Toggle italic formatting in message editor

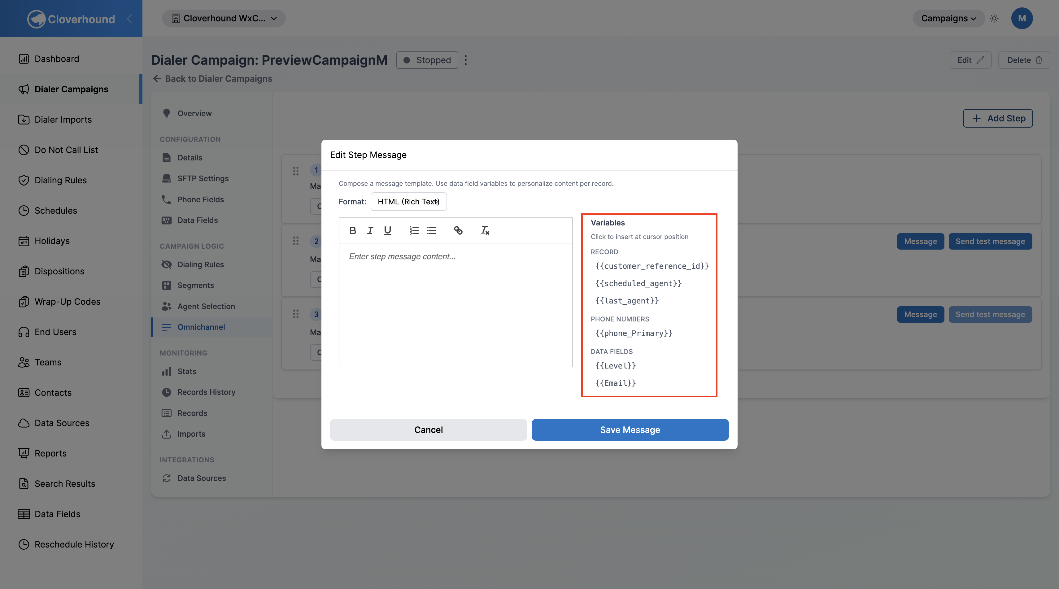pos(370,231)
